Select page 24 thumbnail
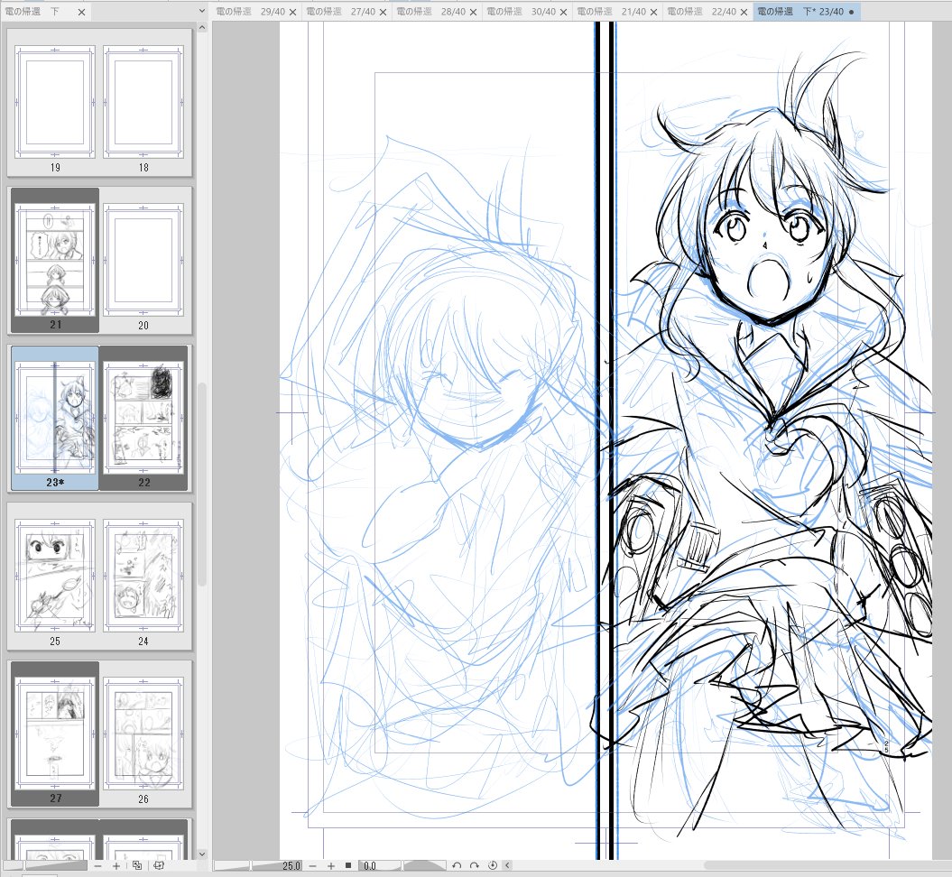The width and height of the screenshot is (952, 877). coord(143,576)
